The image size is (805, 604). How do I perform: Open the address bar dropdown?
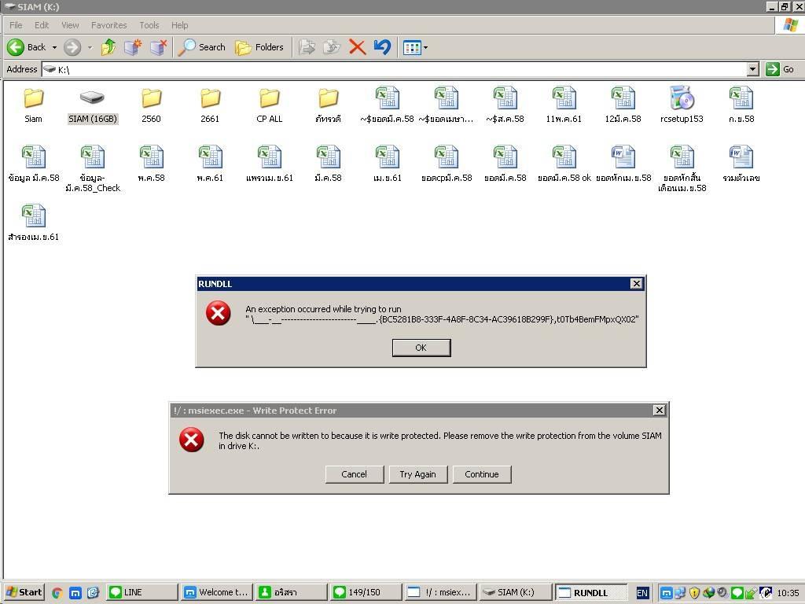tap(752, 69)
